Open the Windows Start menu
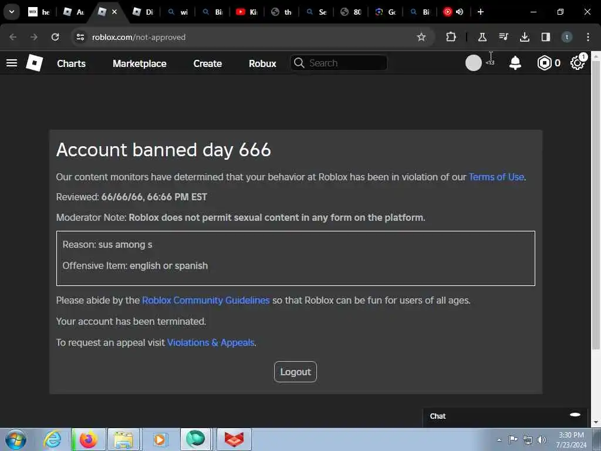The image size is (601, 451). pyautogui.click(x=16, y=439)
